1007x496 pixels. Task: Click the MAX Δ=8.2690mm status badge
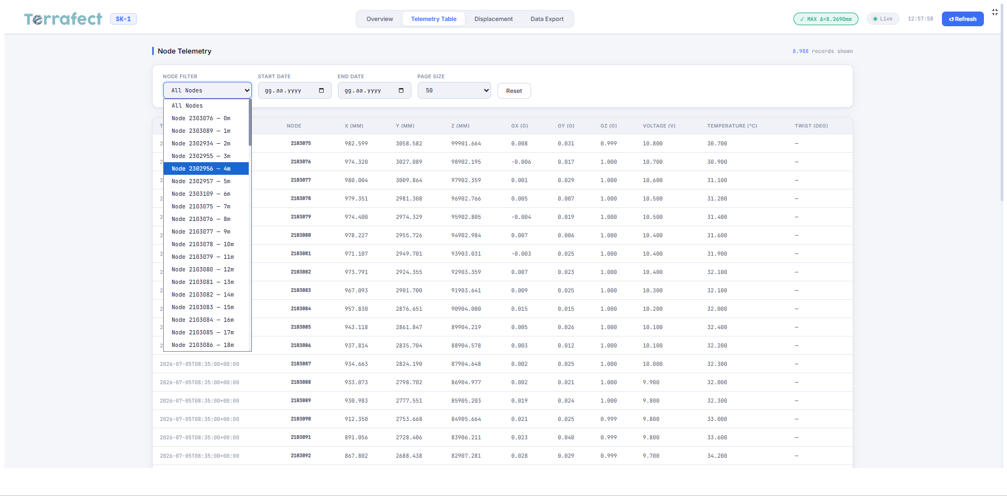coord(825,19)
